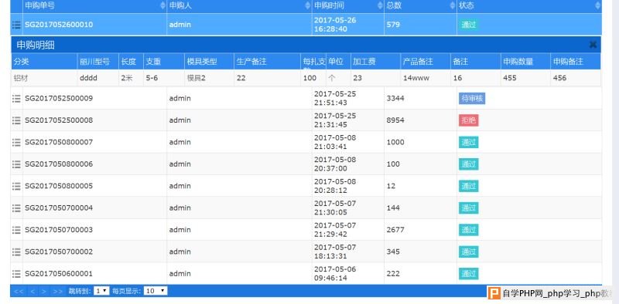619x304 pixels.
Task: Open row menu icon for SG2017052500009
Action: point(16,99)
